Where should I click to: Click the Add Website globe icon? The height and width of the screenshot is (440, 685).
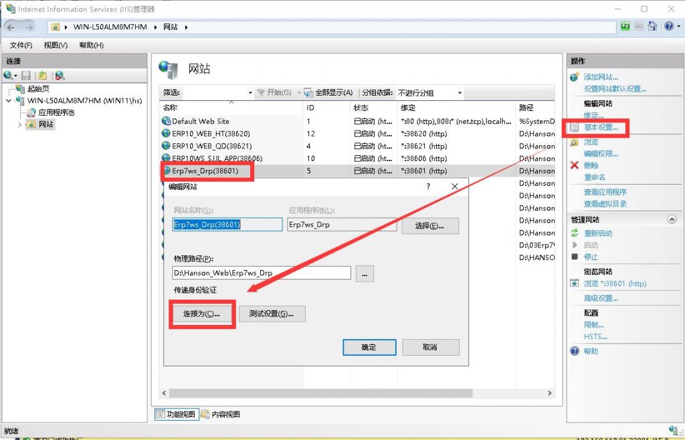click(x=574, y=77)
